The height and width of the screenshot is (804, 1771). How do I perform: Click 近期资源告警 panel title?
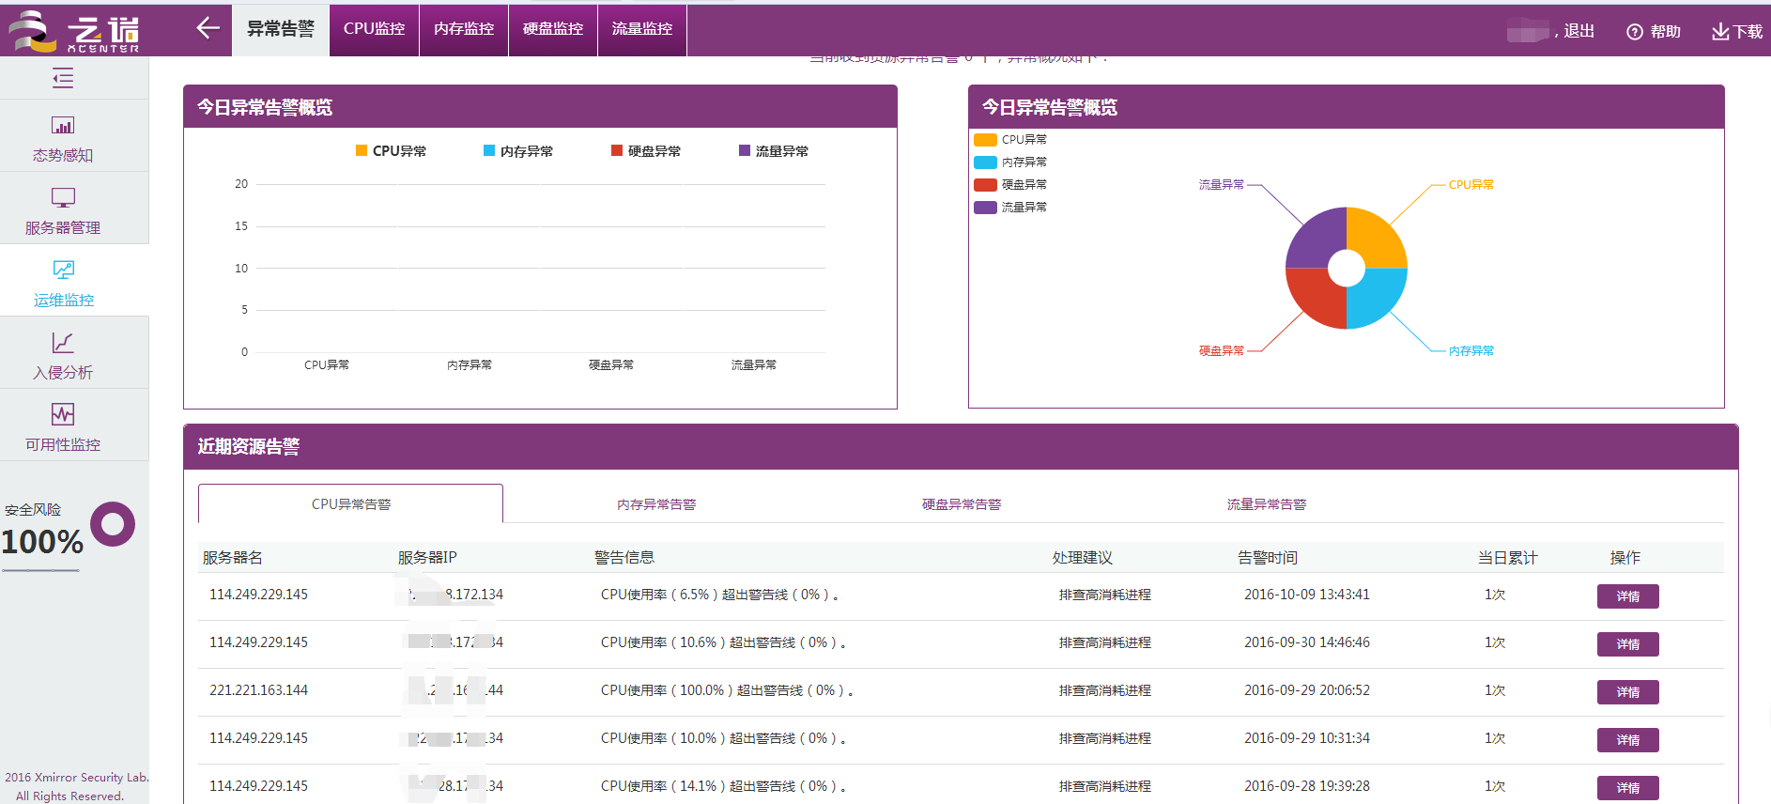(249, 447)
